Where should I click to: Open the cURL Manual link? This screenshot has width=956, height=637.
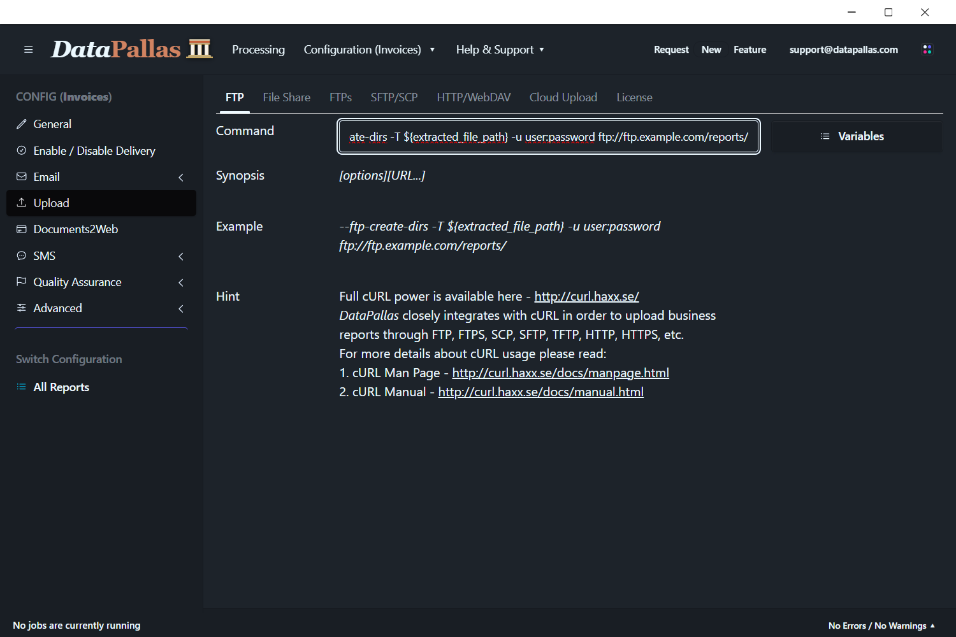[x=540, y=392]
